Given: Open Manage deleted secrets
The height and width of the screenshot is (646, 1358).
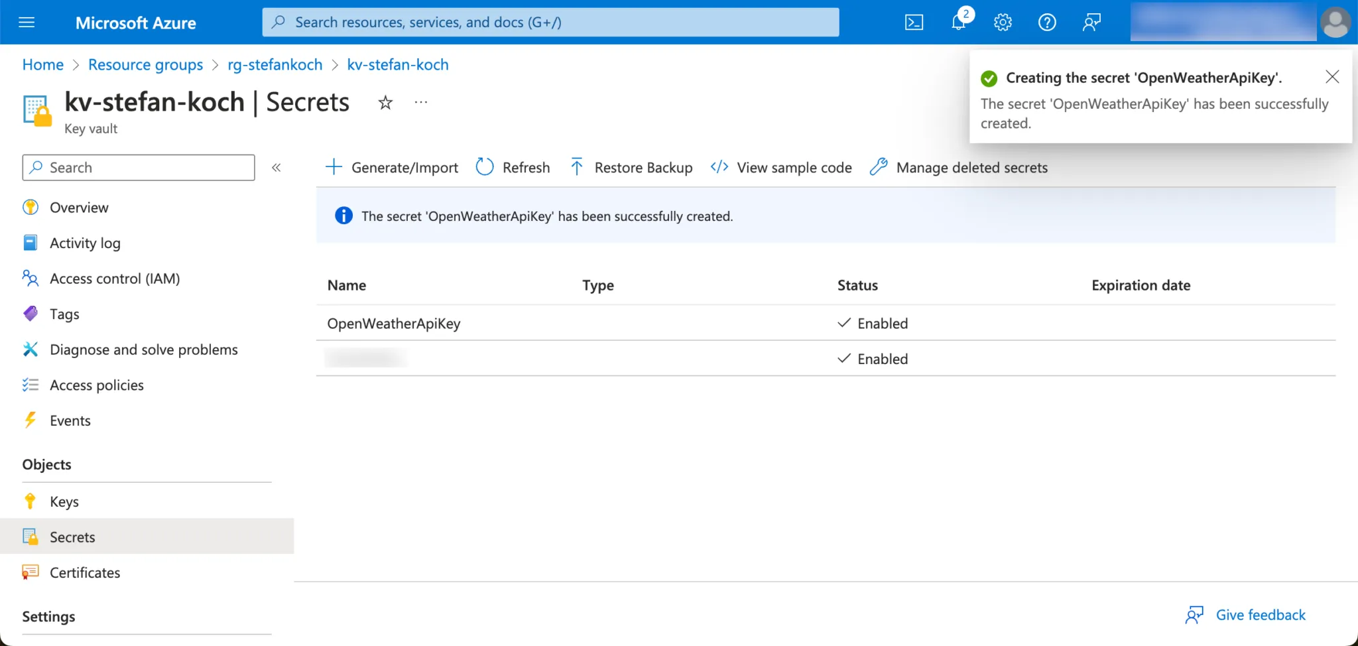Looking at the screenshot, I should (x=959, y=168).
